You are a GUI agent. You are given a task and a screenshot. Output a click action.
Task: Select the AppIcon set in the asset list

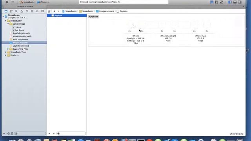click(67, 16)
